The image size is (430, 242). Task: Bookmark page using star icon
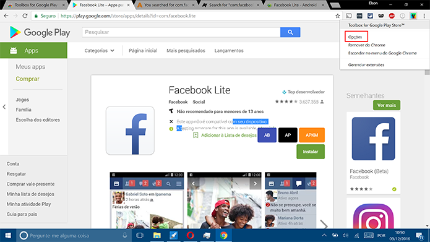tap(338, 16)
